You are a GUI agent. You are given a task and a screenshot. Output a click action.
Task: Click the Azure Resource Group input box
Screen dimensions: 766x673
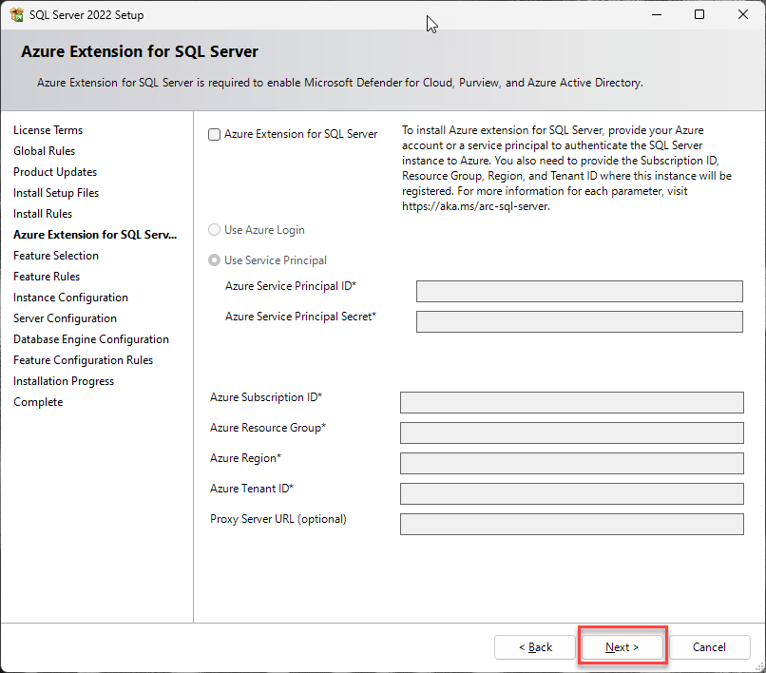[x=571, y=433]
